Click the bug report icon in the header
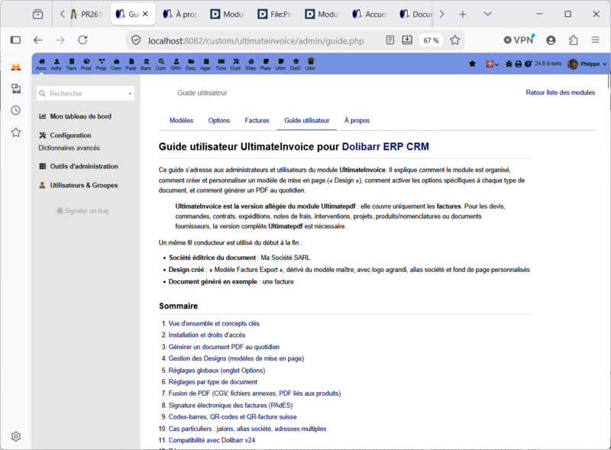Viewport: 611px width, 450px height. pyautogui.click(x=509, y=63)
